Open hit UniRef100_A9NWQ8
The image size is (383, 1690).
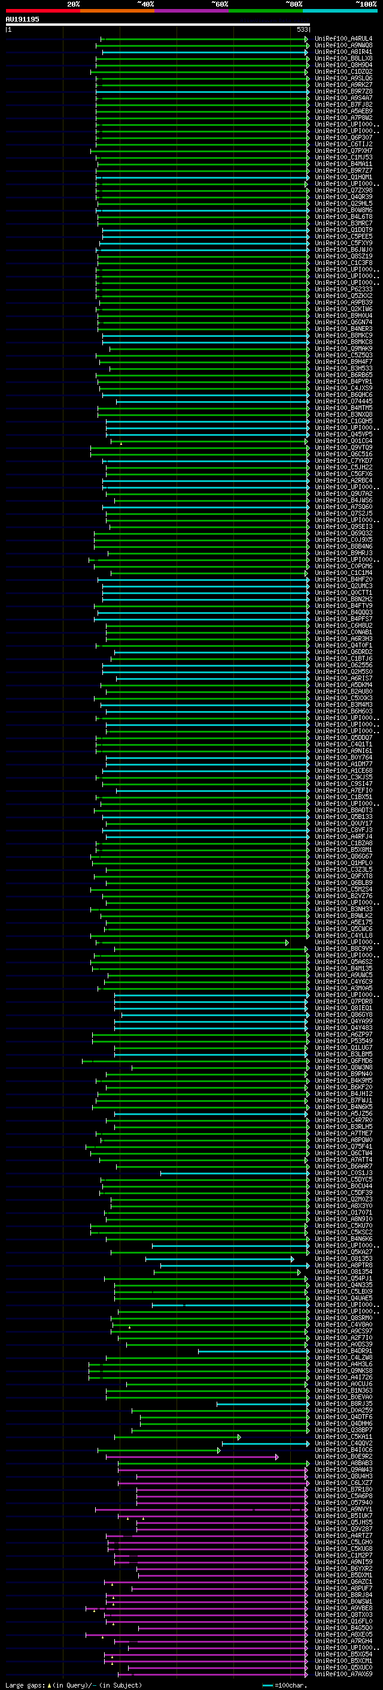343,46
